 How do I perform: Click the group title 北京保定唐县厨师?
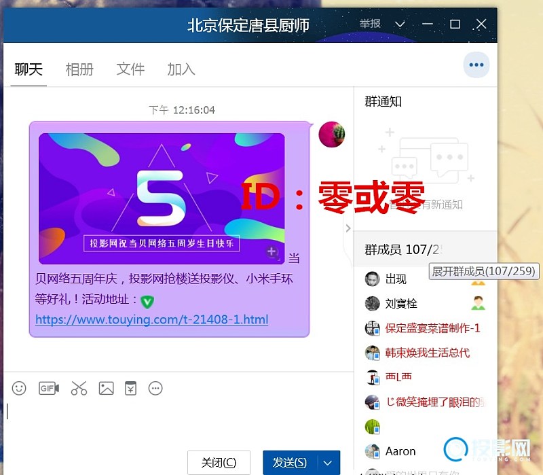tap(248, 25)
